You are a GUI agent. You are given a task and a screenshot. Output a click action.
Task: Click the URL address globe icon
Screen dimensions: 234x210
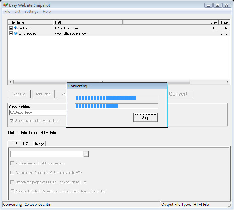pyautogui.click(x=16, y=33)
